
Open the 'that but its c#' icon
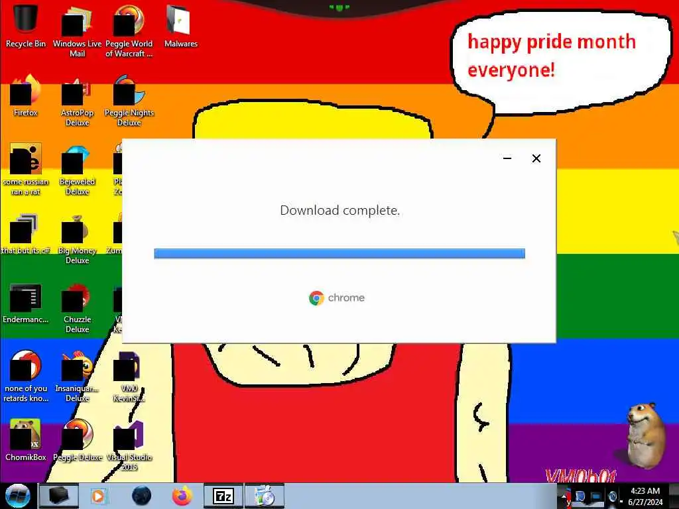point(26,234)
